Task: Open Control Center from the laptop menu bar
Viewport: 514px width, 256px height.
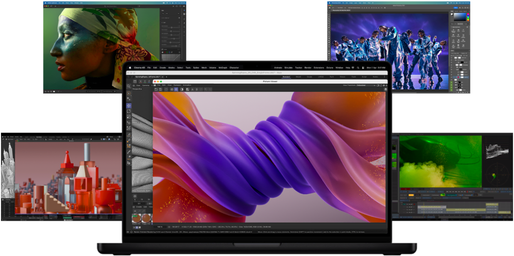Action: click(363, 68)
